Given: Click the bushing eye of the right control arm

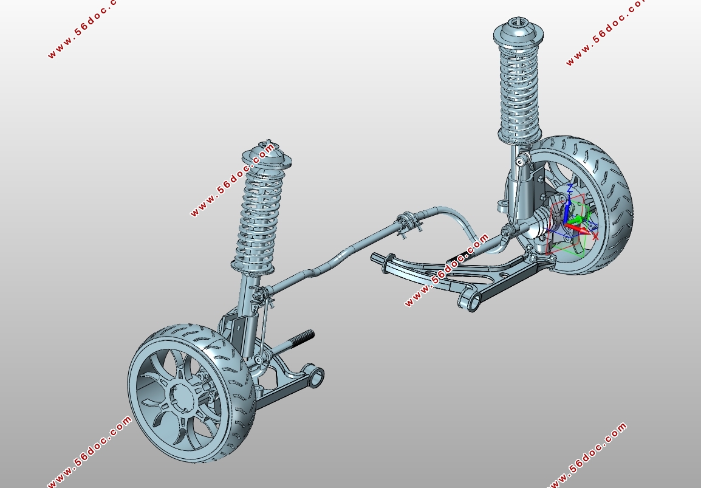Looking at the screenshot, I should [469, 300].
